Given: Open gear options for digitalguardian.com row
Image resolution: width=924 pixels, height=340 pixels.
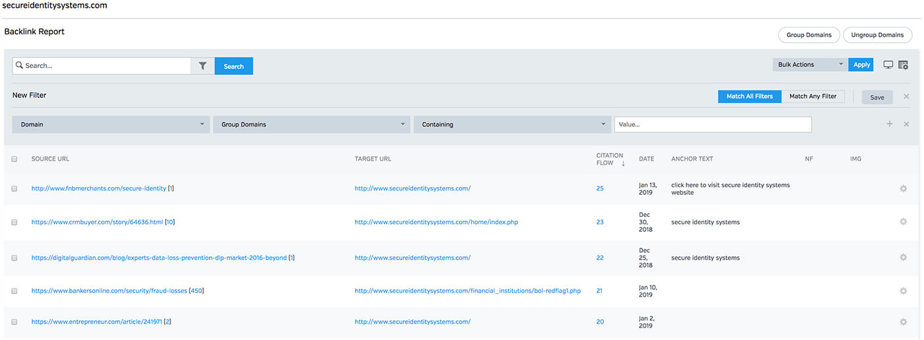Looking at the screenshot, I should point(904,258).
